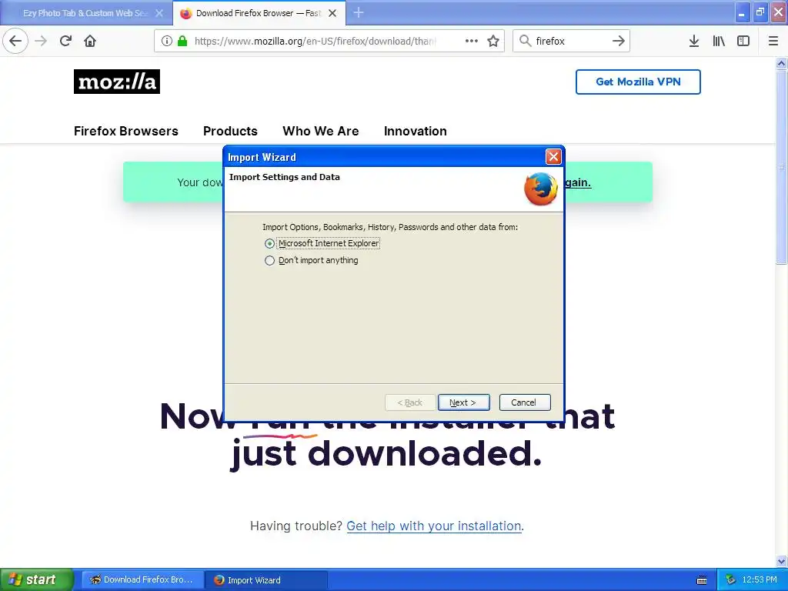Click the Next button in wizard
Screen dimensions: 788x591
click(463, 402)
